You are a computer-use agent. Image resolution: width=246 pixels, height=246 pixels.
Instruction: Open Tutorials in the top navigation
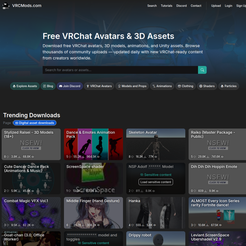click(166, 6)
